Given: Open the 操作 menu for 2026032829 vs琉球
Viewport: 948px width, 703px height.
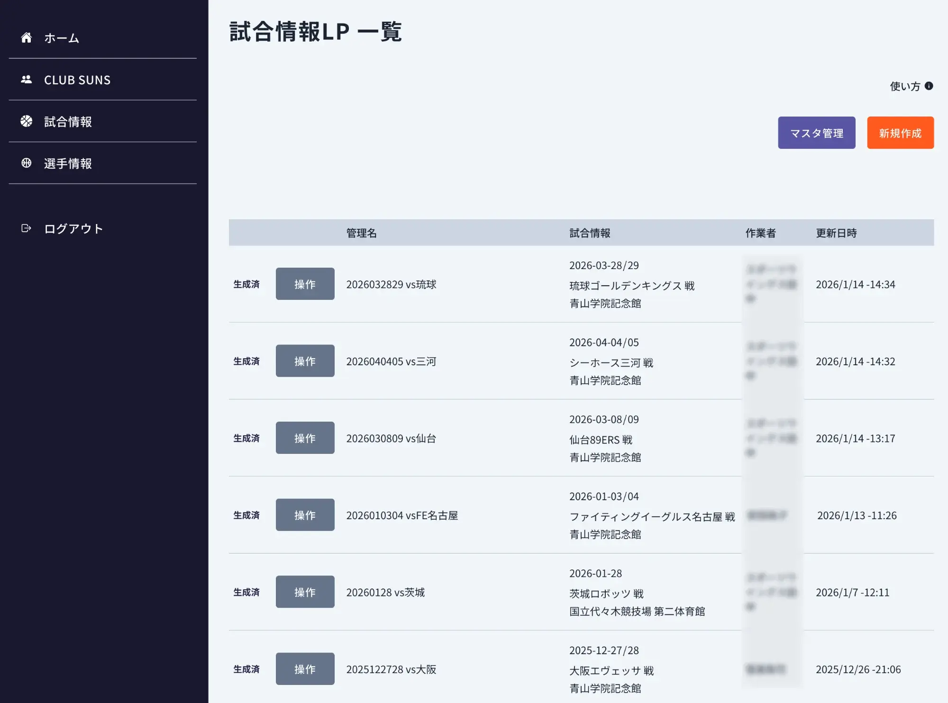Looking at the screenshot, I should (305, 284).
